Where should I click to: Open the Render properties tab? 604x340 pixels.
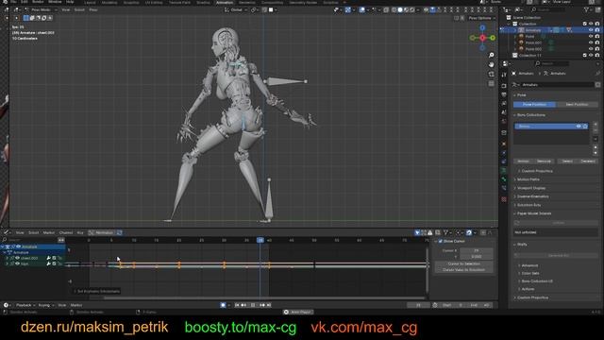click(504, 85)
